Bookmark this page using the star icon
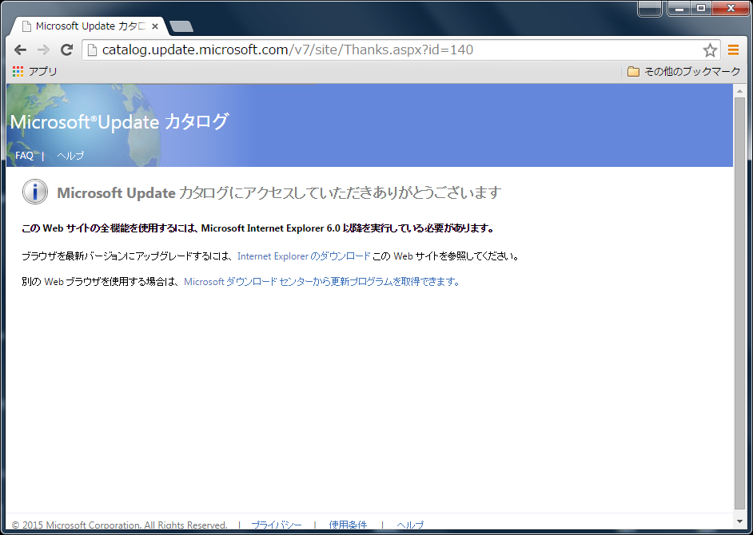The image size is (753, 535). tap(710, 50)
